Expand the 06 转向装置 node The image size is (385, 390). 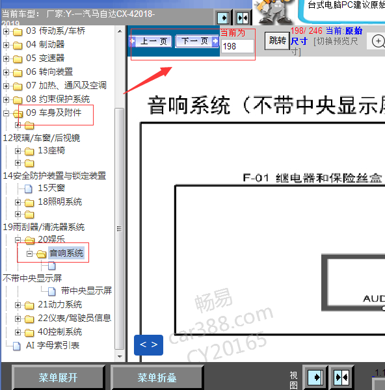tap(6, 72)
